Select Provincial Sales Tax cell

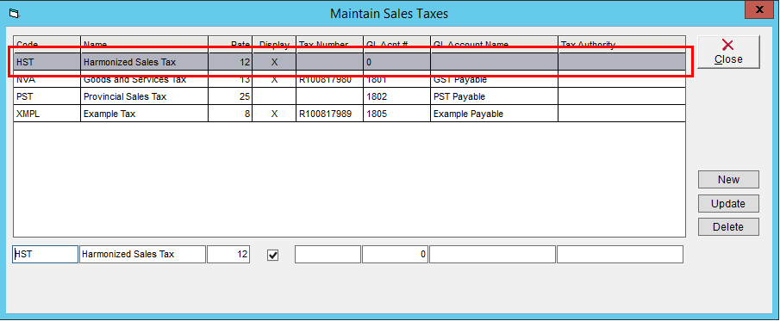(x=144, y=96)
